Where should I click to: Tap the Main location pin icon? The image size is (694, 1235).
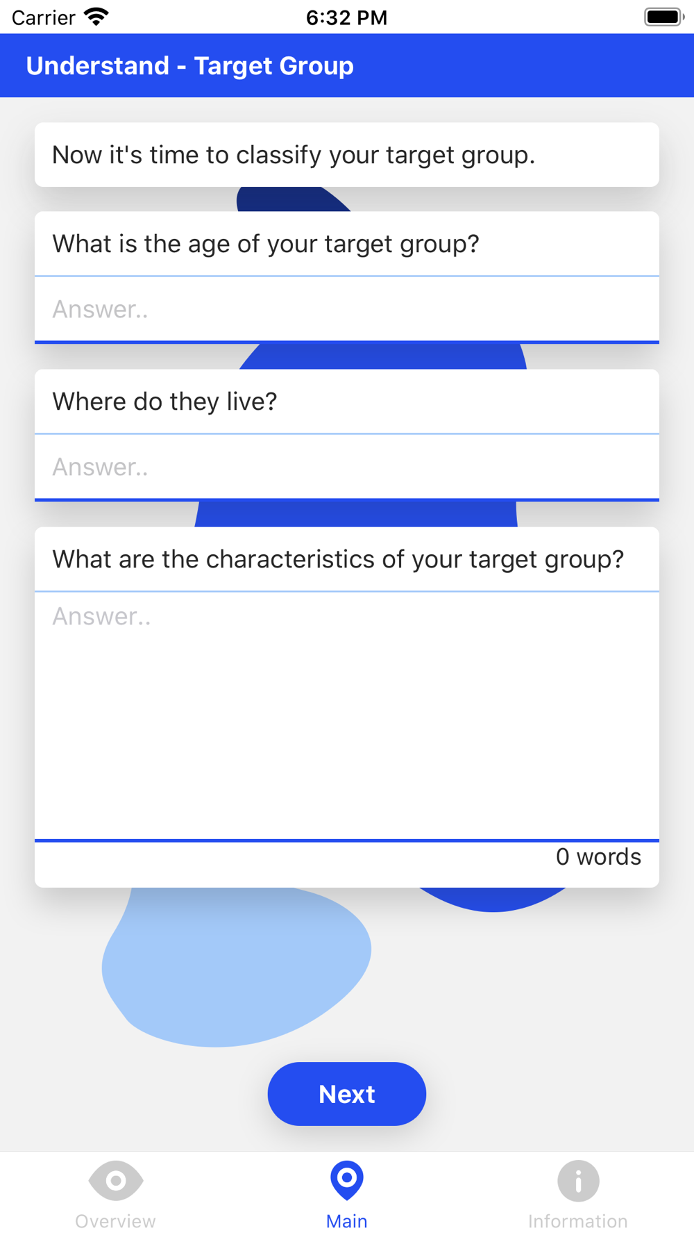(347, 1180)
